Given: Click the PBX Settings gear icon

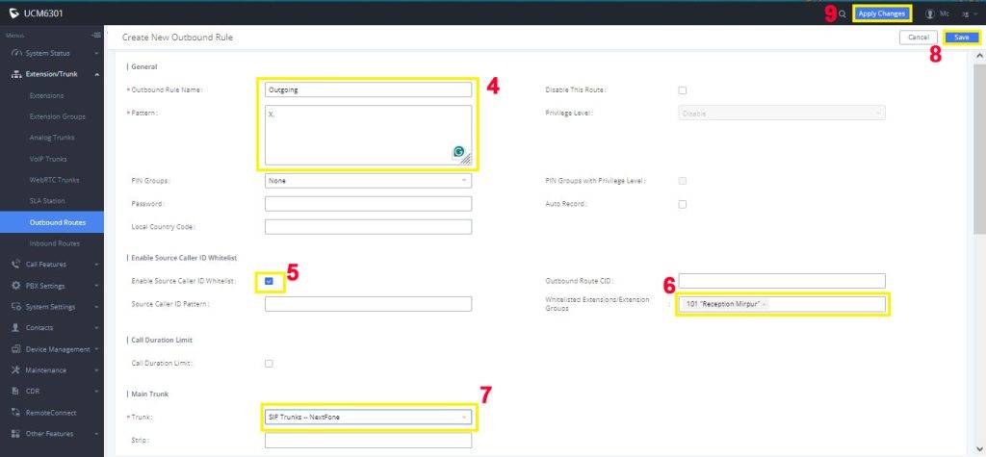Looking at the screenshot, I should [16, 286].
